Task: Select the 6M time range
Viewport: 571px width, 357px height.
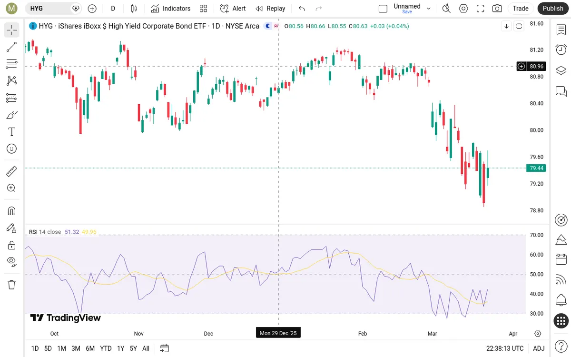Action: (x=90, y=348)
